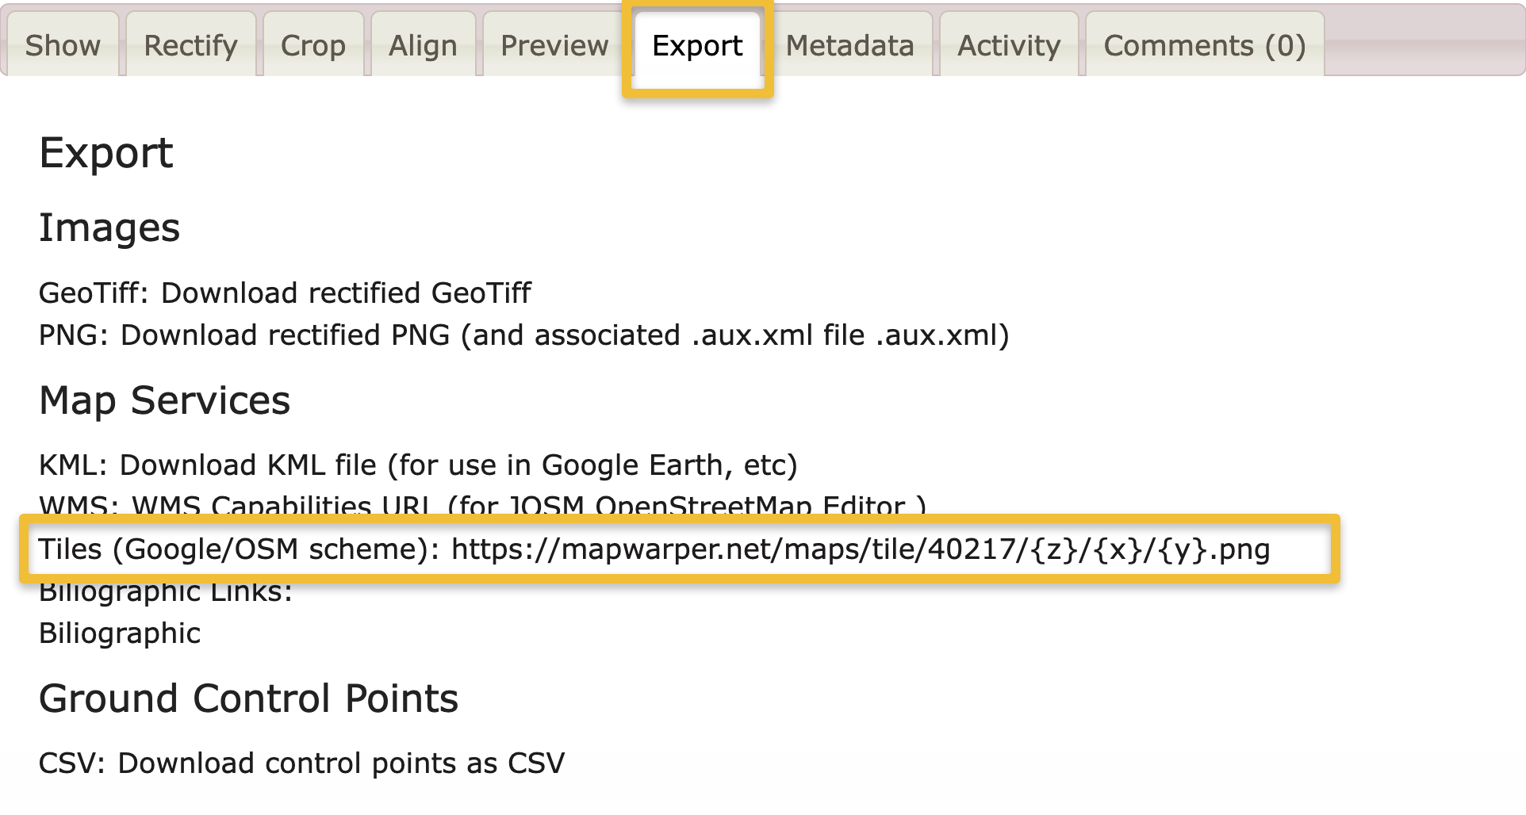Screen dimensions: 1526x815
Task: Switch to the Preview tab
Action: pos(553,45)
